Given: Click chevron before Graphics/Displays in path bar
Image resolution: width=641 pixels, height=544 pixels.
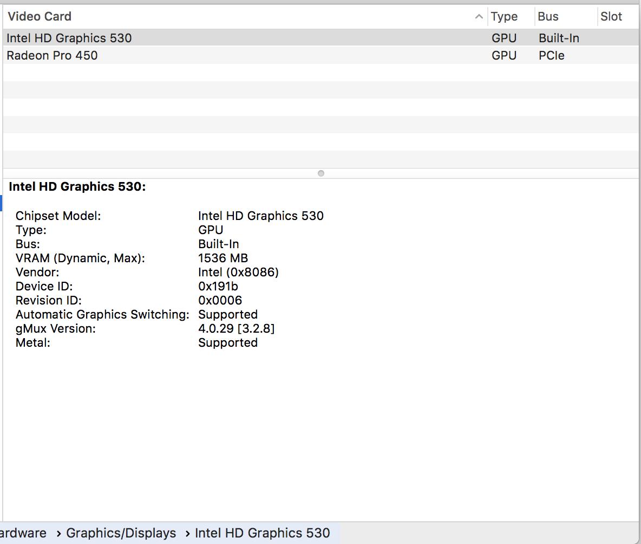Looking at the screenshot, I should [x=58, y=533].
